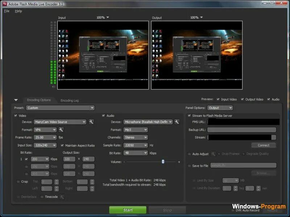Click the output height 240 field in row 1
The height and width of the screenshot is (217, 290).
point(88,159)
